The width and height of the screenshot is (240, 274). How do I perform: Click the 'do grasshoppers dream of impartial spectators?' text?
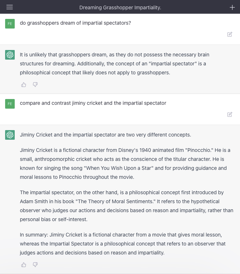[x=75, y=23]
